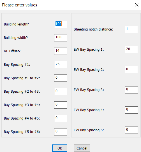Viewport: 141px width, 152px height.
Task: Select the Bay Spacing #1 to #2 field
Action: click(61, 78)
